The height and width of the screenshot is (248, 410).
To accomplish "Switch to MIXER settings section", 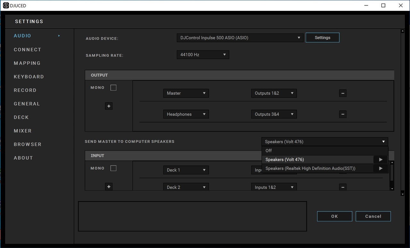I will [x=23, y=131].
